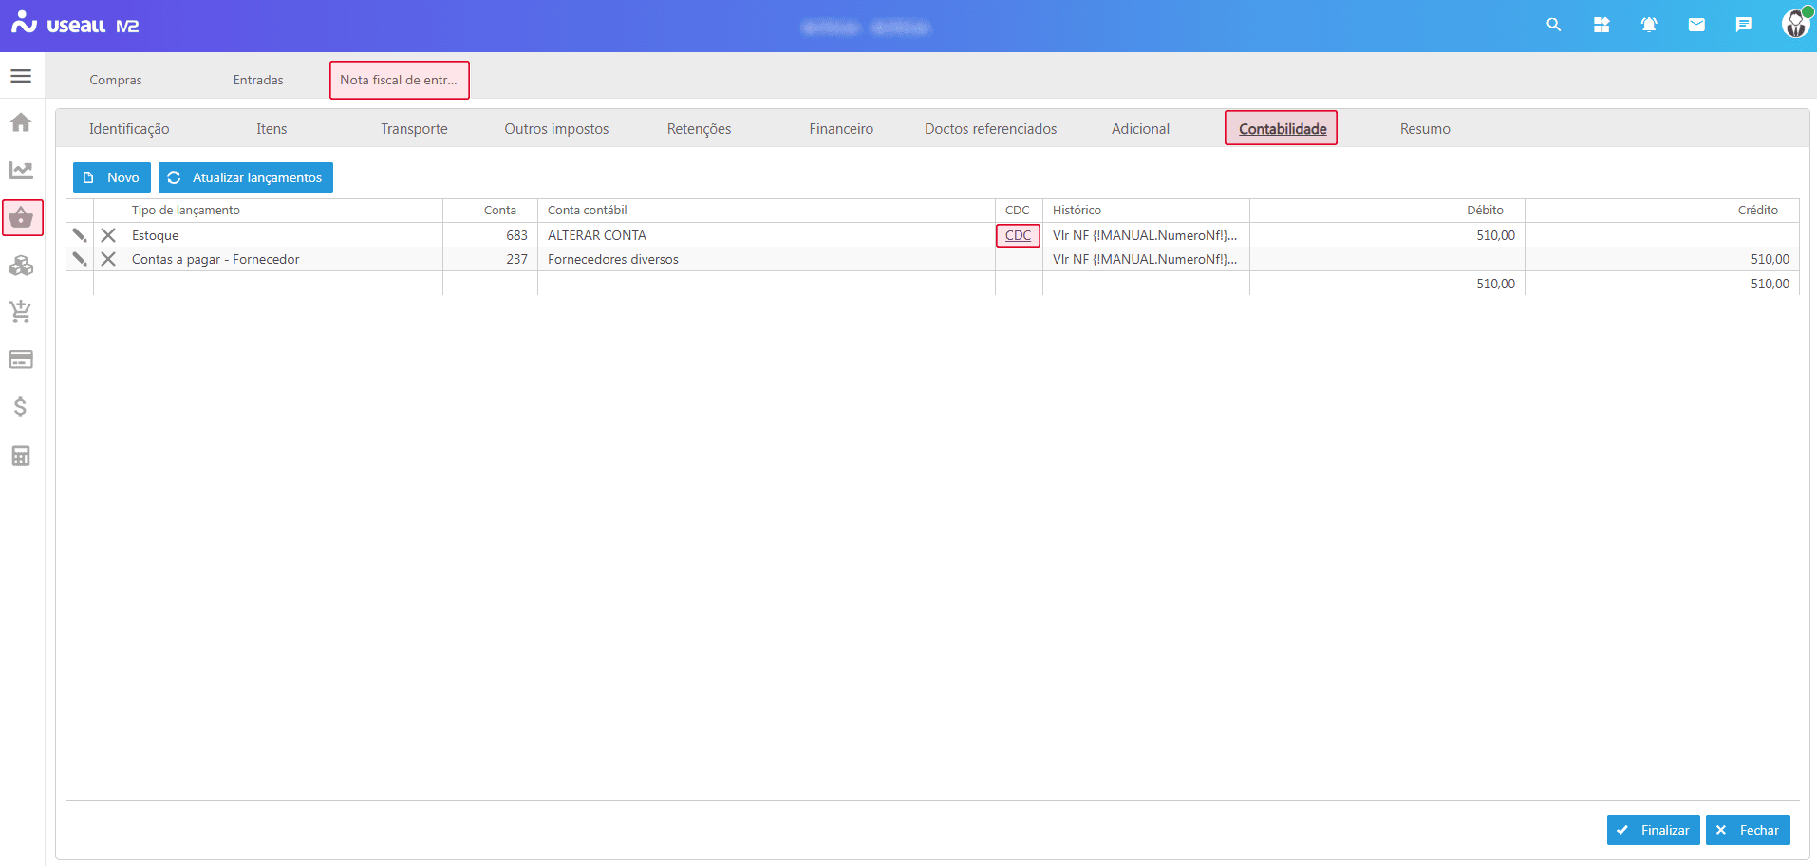
Task: Delete the Contas a pagar row
Action: pyautogui.click(x=108, y=259)
